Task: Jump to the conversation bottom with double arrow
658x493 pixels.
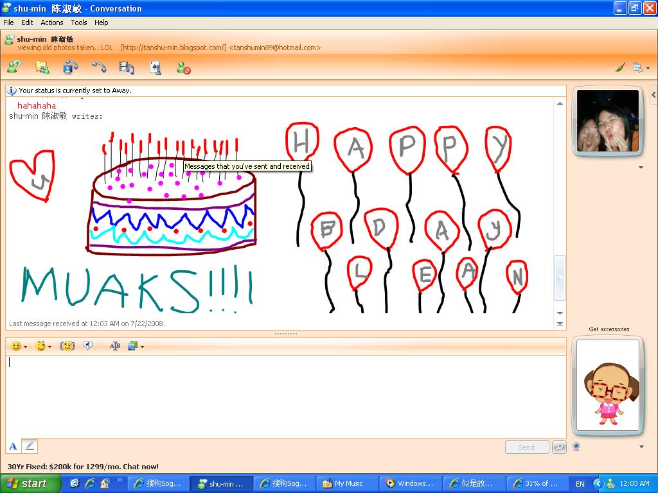Action: tap(560, 324)
